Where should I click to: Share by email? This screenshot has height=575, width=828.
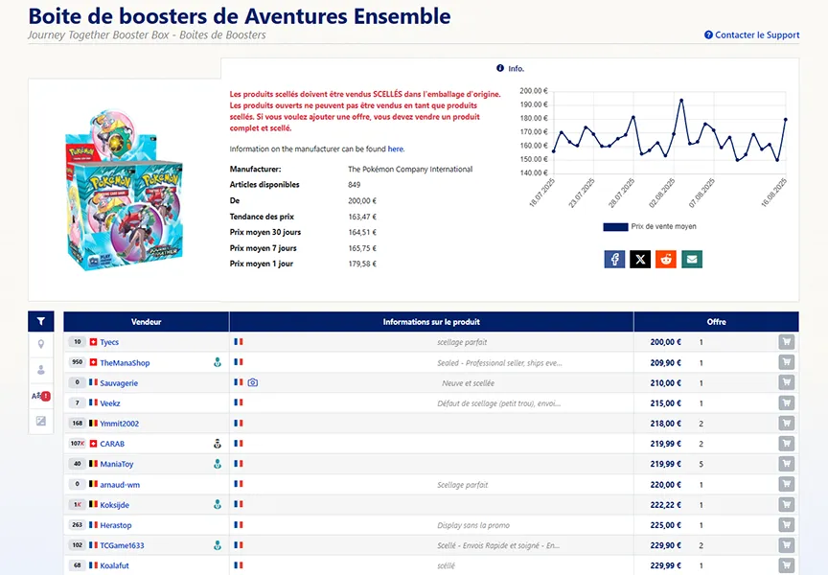coord(692,260)
